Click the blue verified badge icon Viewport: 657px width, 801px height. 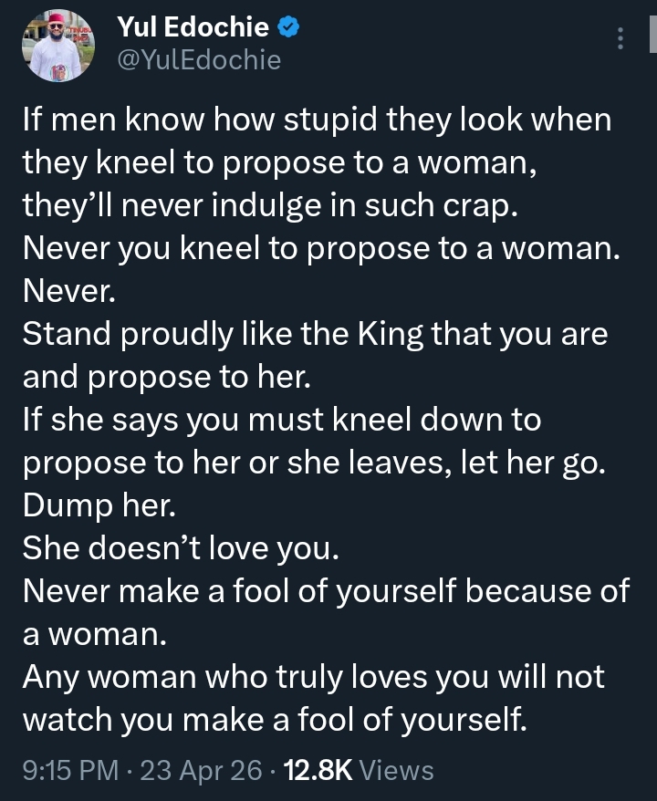pyautogui.click(x=288, y=29)
